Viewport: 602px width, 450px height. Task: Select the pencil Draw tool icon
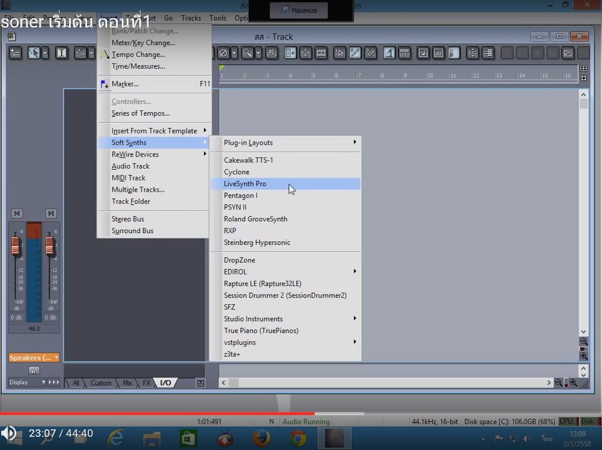pos(355,53)
